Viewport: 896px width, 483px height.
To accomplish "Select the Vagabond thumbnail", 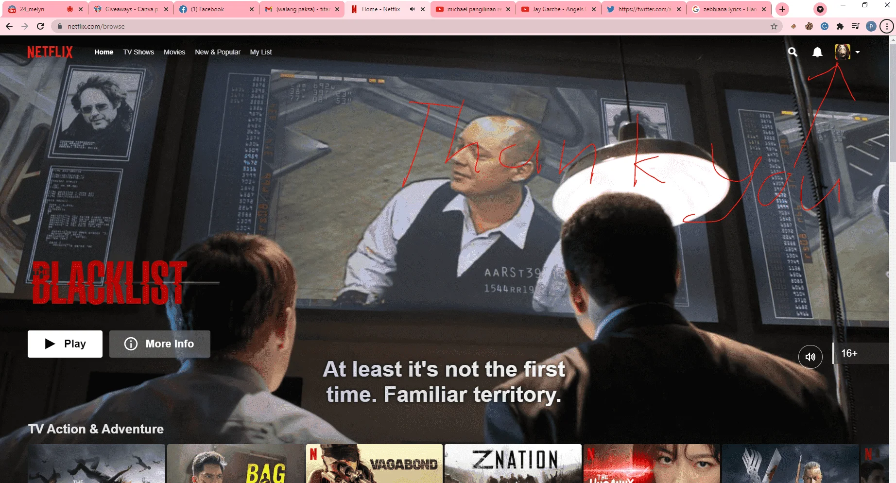I will (374, 464).
